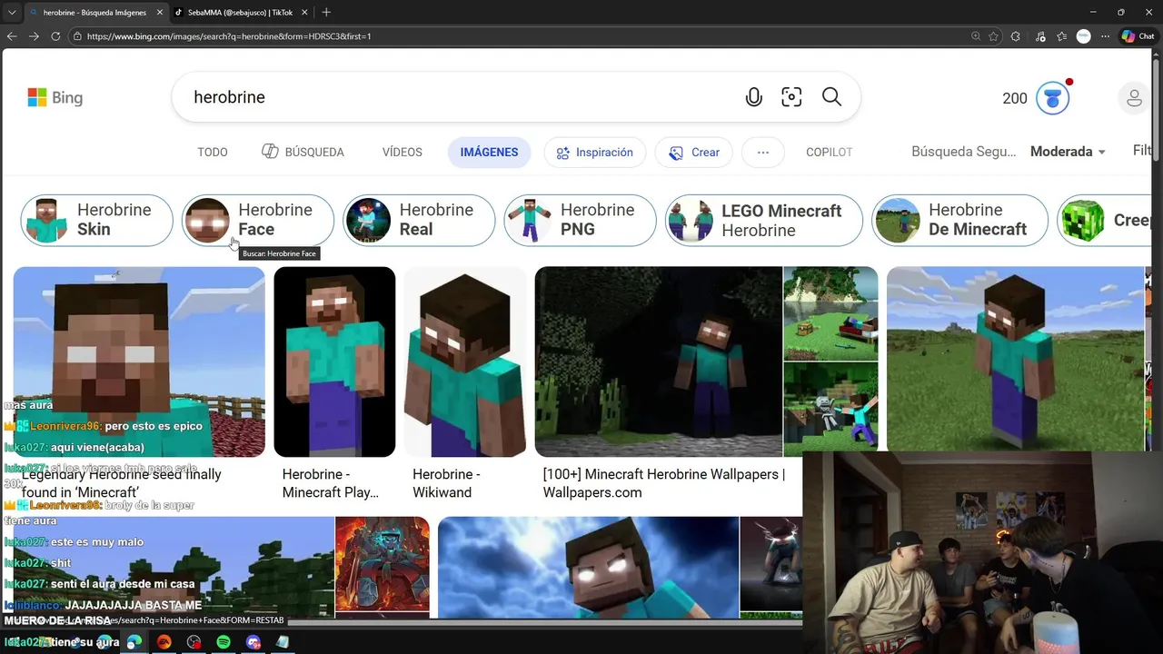Viewport: 1163px width, 654px height.
Task: Expand the Moderada safe search dropdown
Action: pyautogui.click(x=1068, y=152)
